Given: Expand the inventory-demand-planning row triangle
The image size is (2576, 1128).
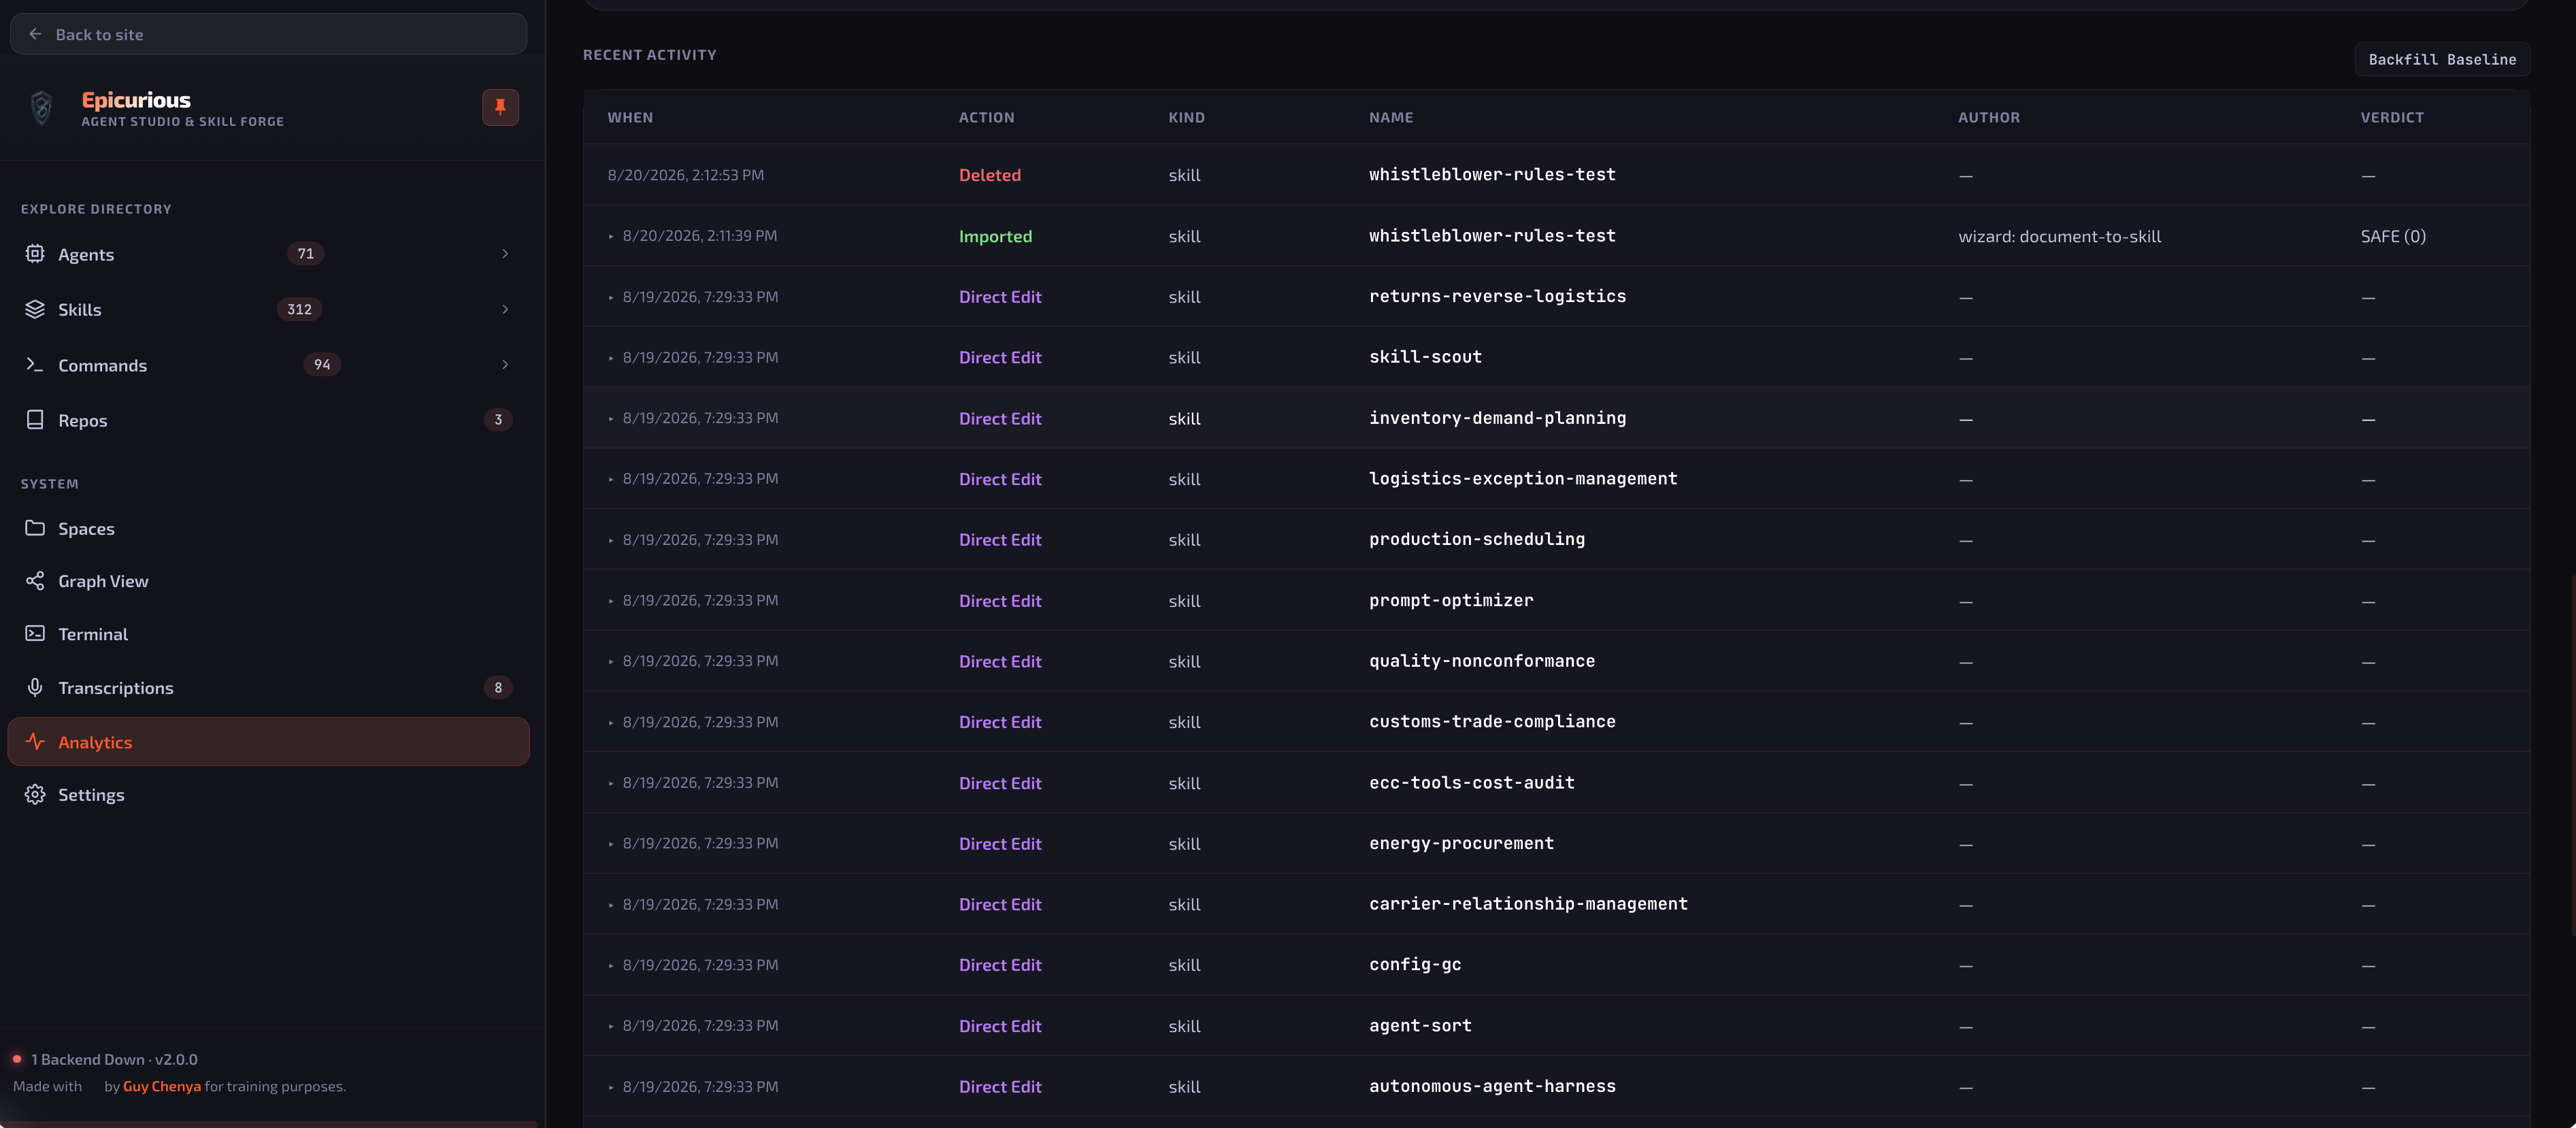Looking at the screenshot, I should coord(611,418).
